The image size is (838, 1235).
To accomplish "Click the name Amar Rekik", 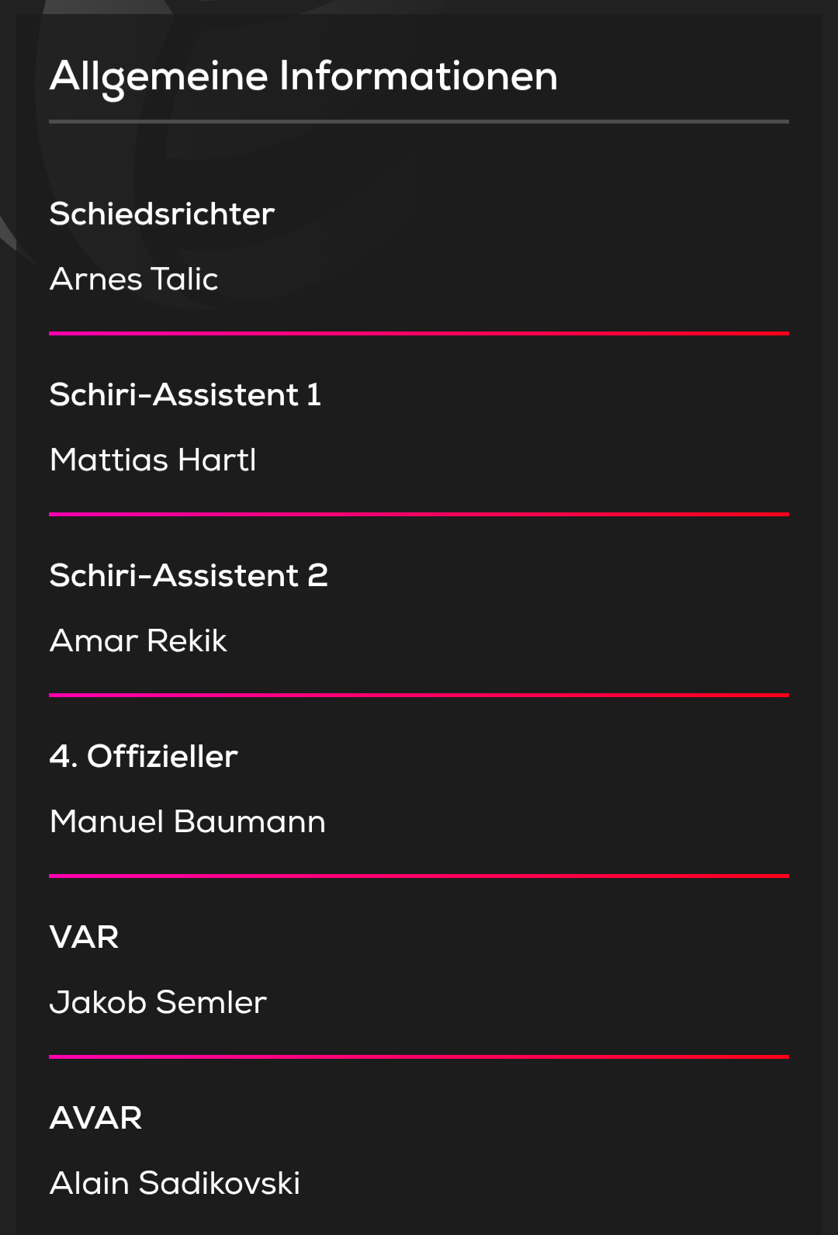I will tap(138, 641).
